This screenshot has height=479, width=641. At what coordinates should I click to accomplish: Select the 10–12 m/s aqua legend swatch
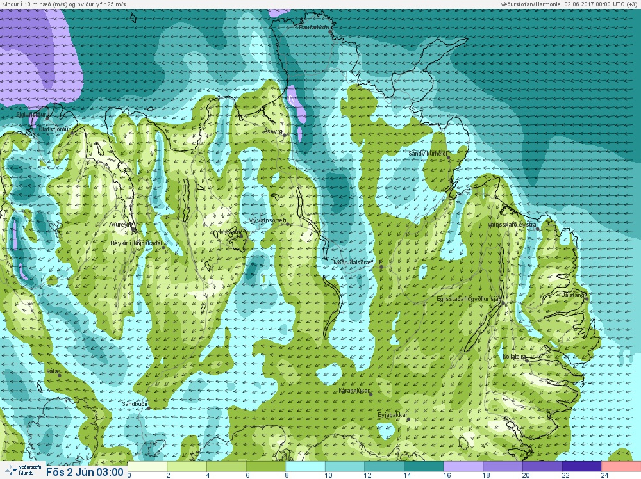pyautogui.click(x=345, y=466)
